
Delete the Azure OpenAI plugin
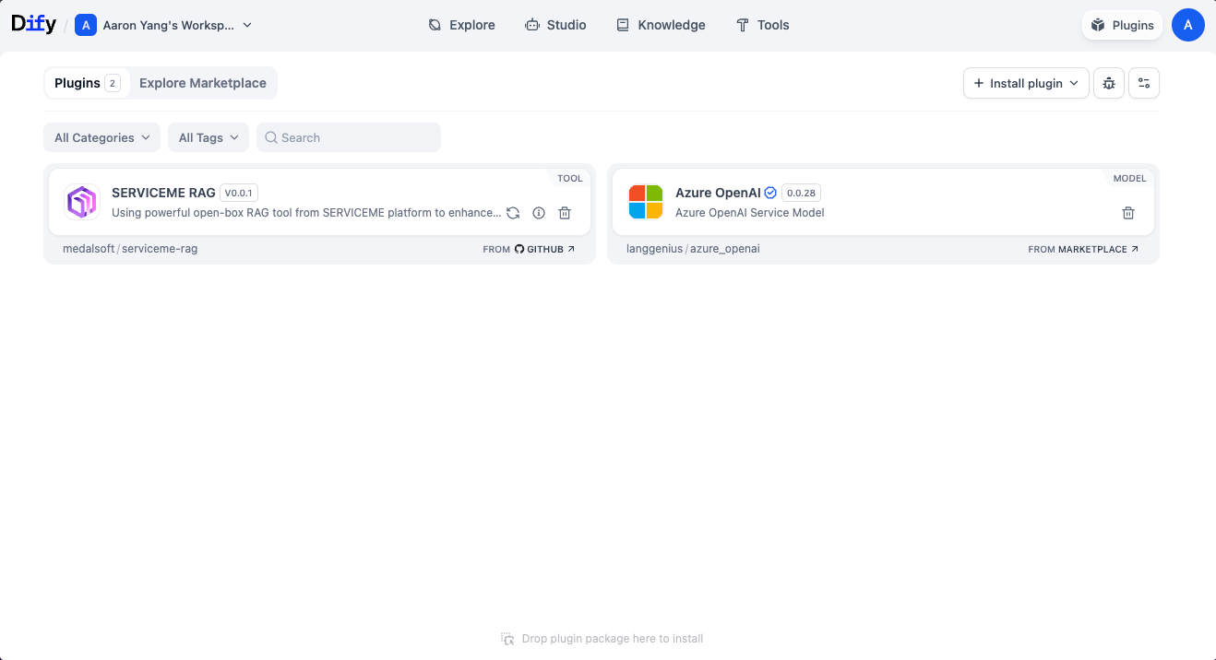[x=1127, y=213]
